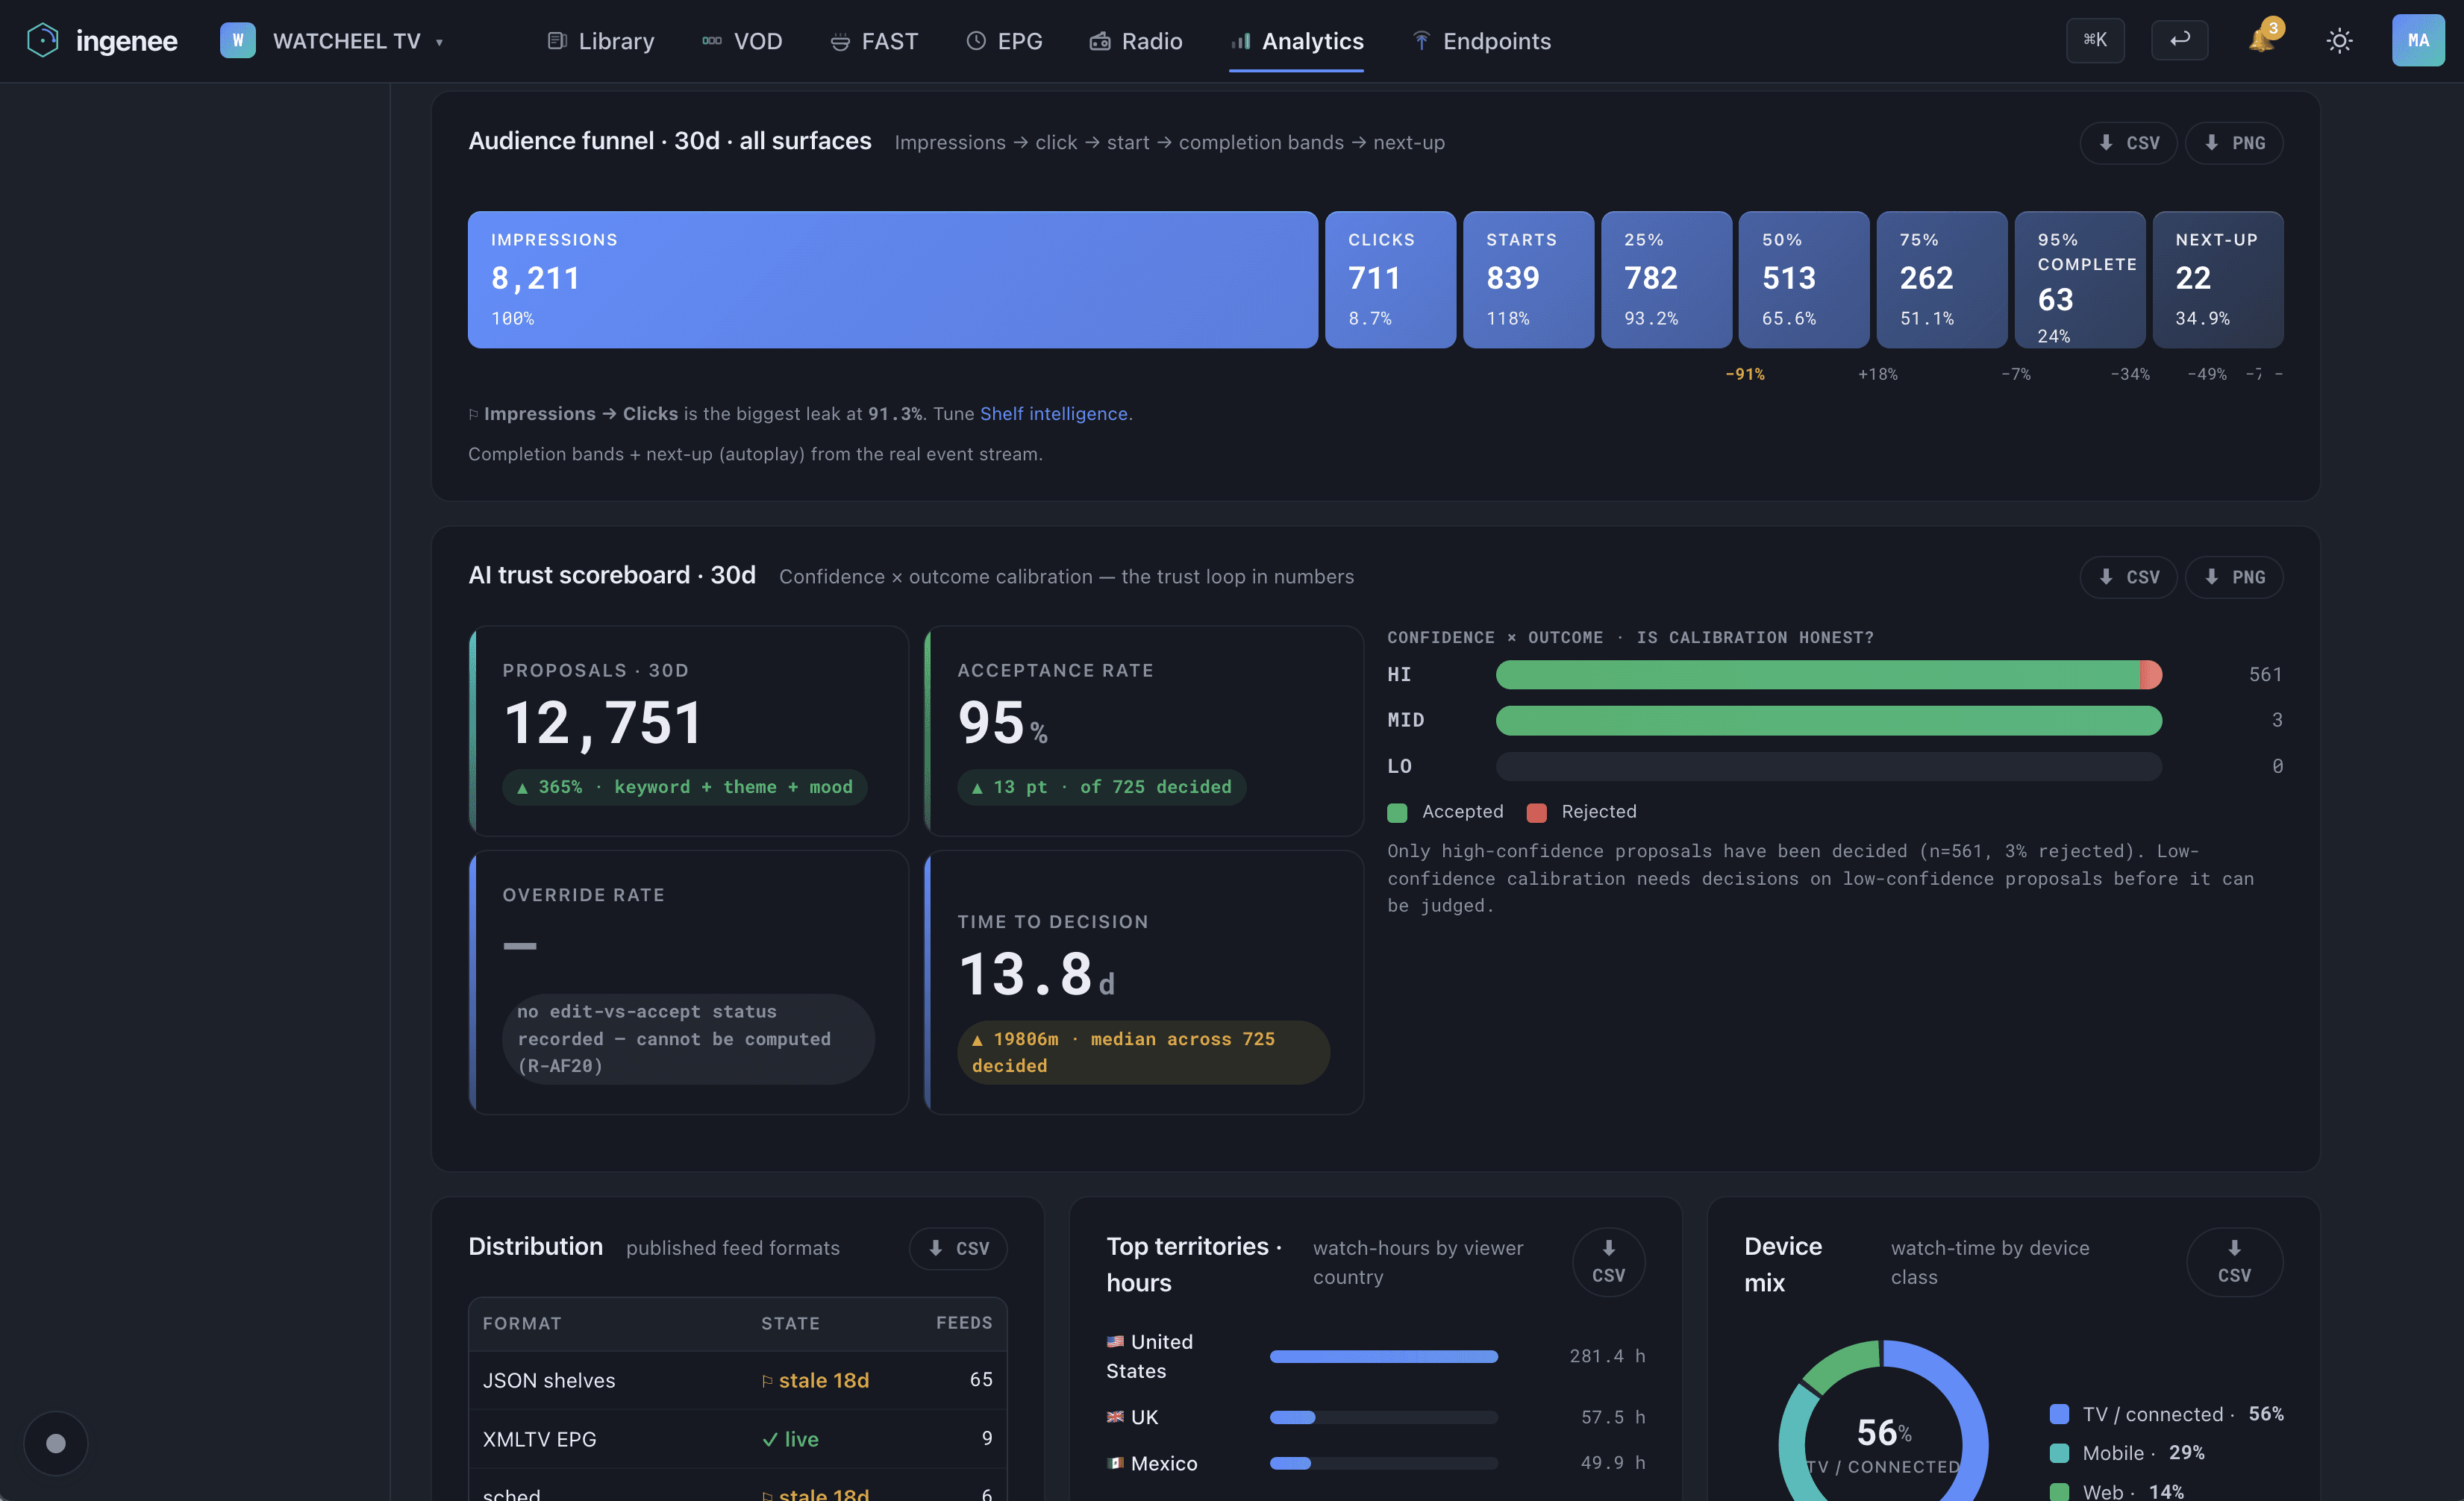Select the JSON shelves distribution row
This screenshot has height=1501, width=2464.
click(x=737, y=1380)
